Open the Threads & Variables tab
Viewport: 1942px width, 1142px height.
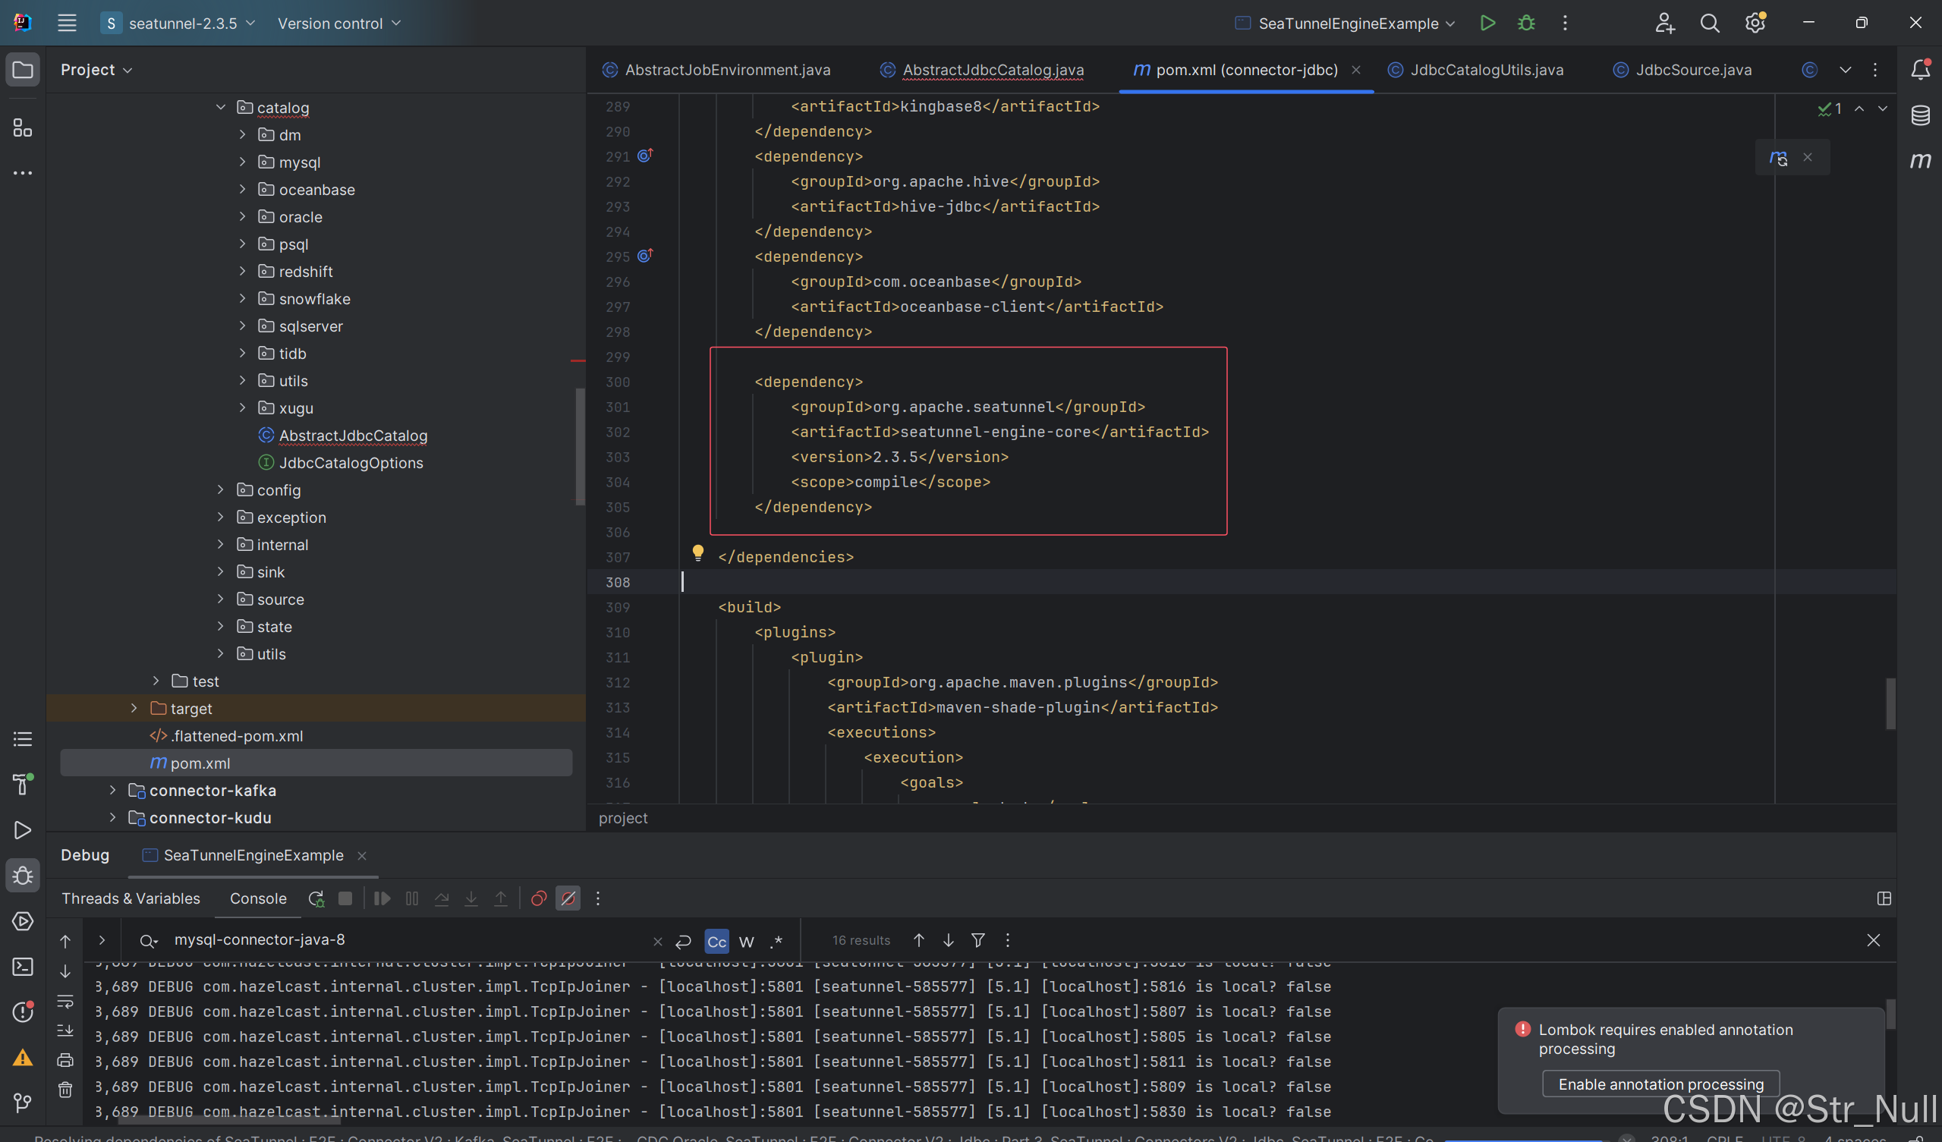pos(131,898)
